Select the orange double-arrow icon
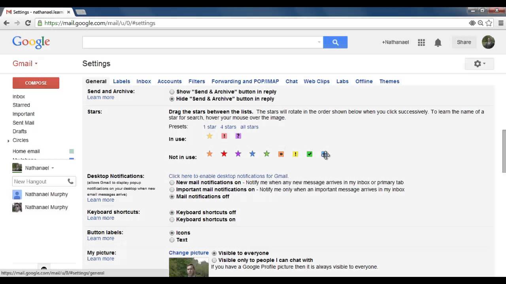The width and height of the screenshot is (506, 284). 281,154
